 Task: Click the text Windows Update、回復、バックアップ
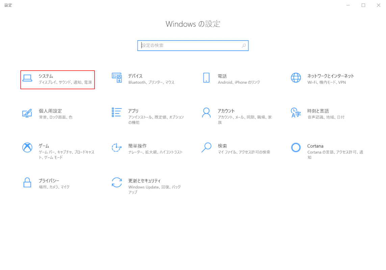point(155,190)
